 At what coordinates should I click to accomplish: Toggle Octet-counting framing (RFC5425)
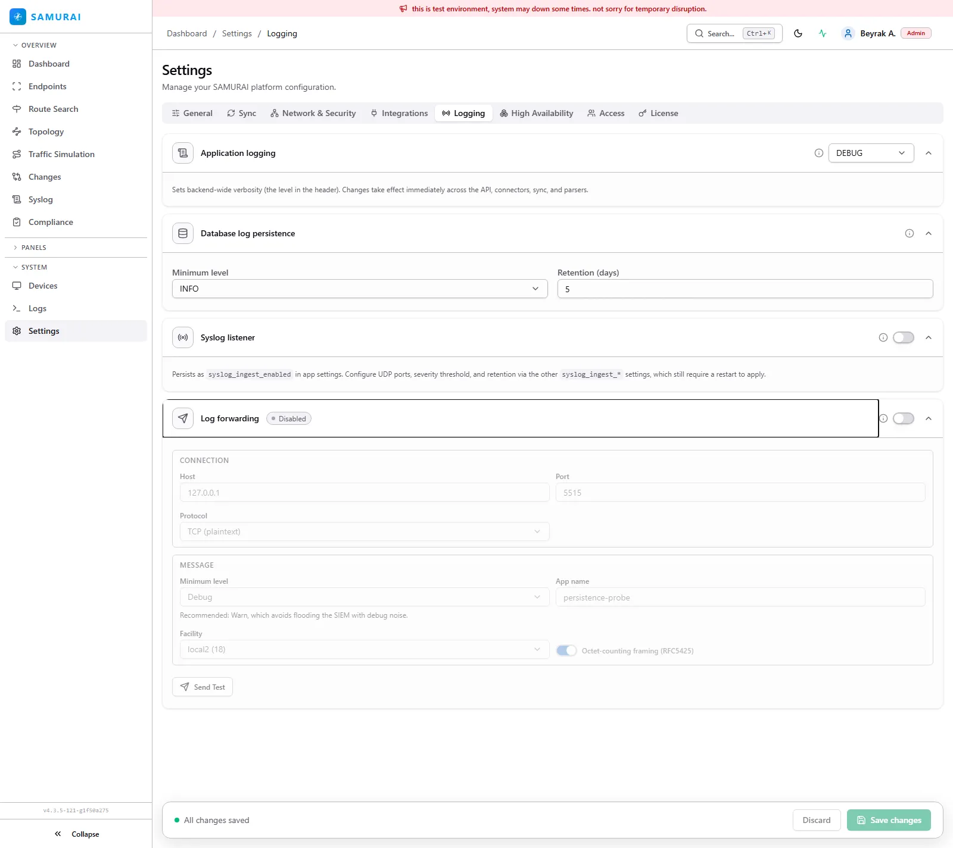566,650
